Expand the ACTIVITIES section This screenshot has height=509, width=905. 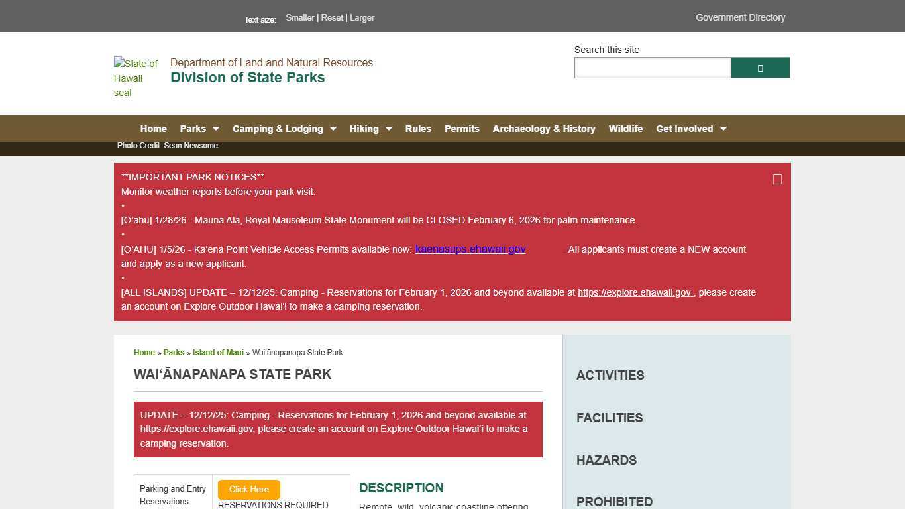click(610, 375)
